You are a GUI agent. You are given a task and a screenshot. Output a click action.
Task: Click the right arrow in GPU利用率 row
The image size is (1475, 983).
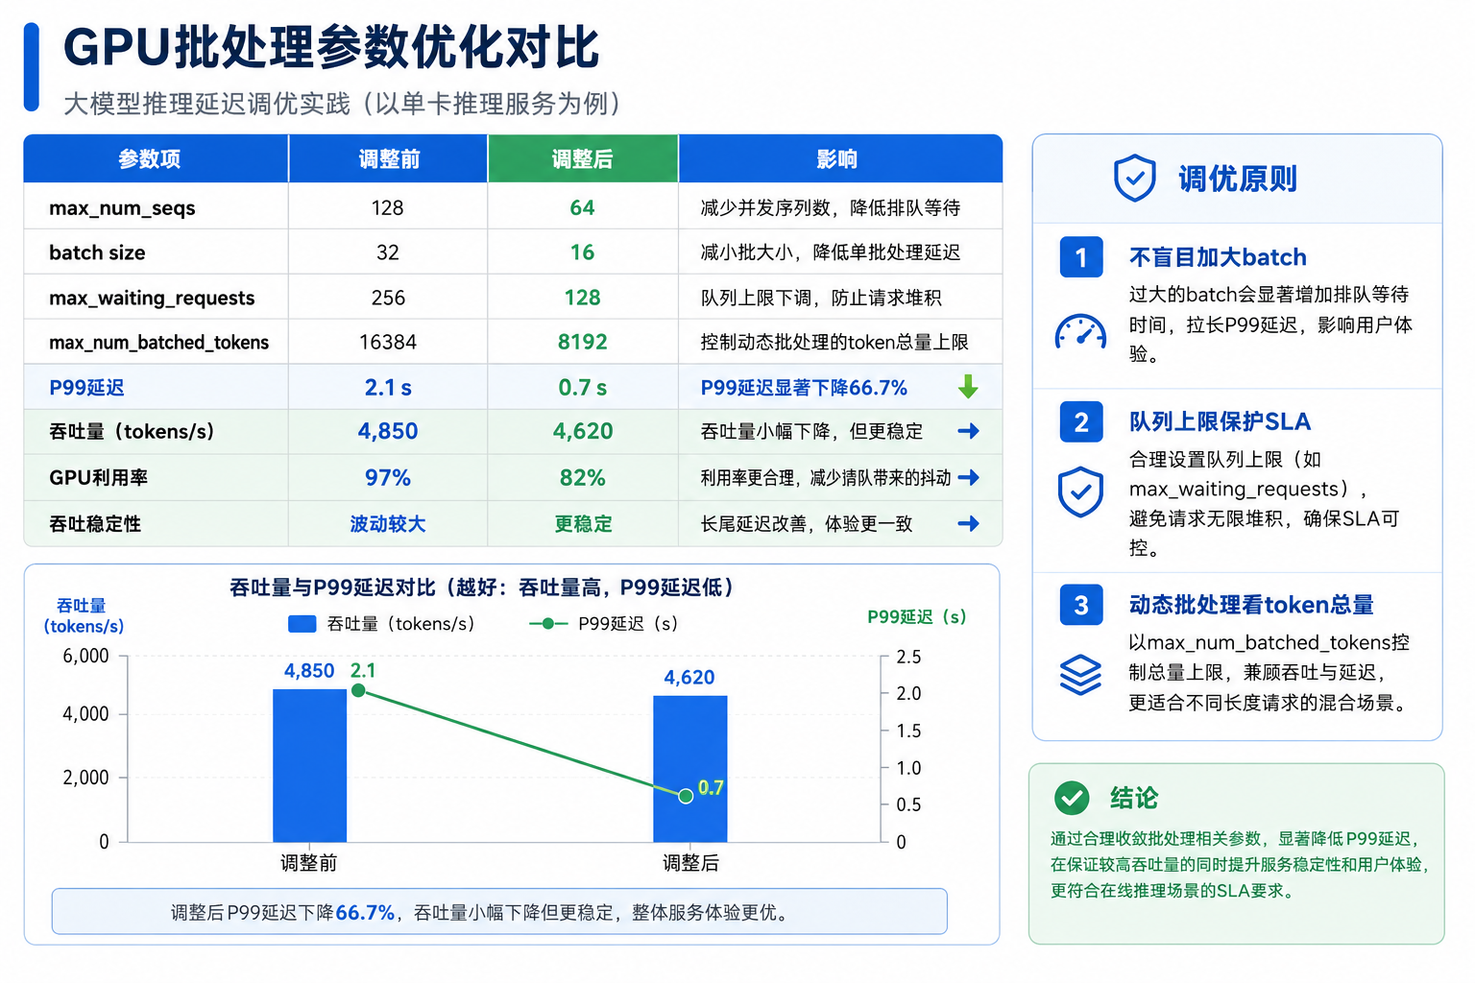coord(968,477)
